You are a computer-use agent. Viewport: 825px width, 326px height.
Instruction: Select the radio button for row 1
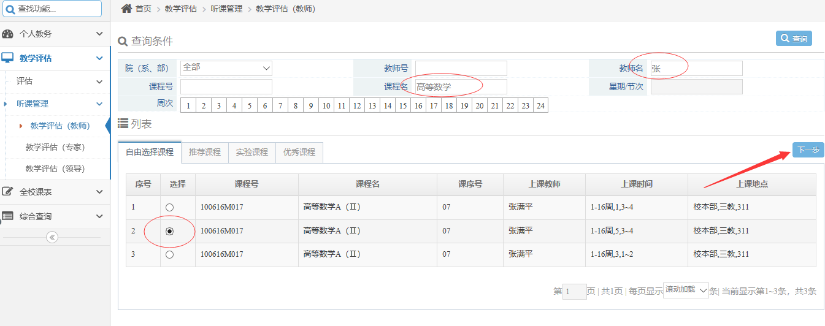coord(169,208)
